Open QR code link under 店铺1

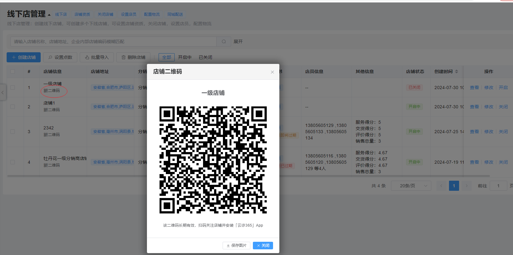(x=52, y=110)
